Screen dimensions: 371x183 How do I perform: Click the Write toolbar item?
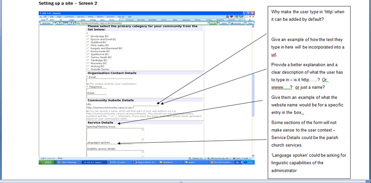click(x=52, y=20)
